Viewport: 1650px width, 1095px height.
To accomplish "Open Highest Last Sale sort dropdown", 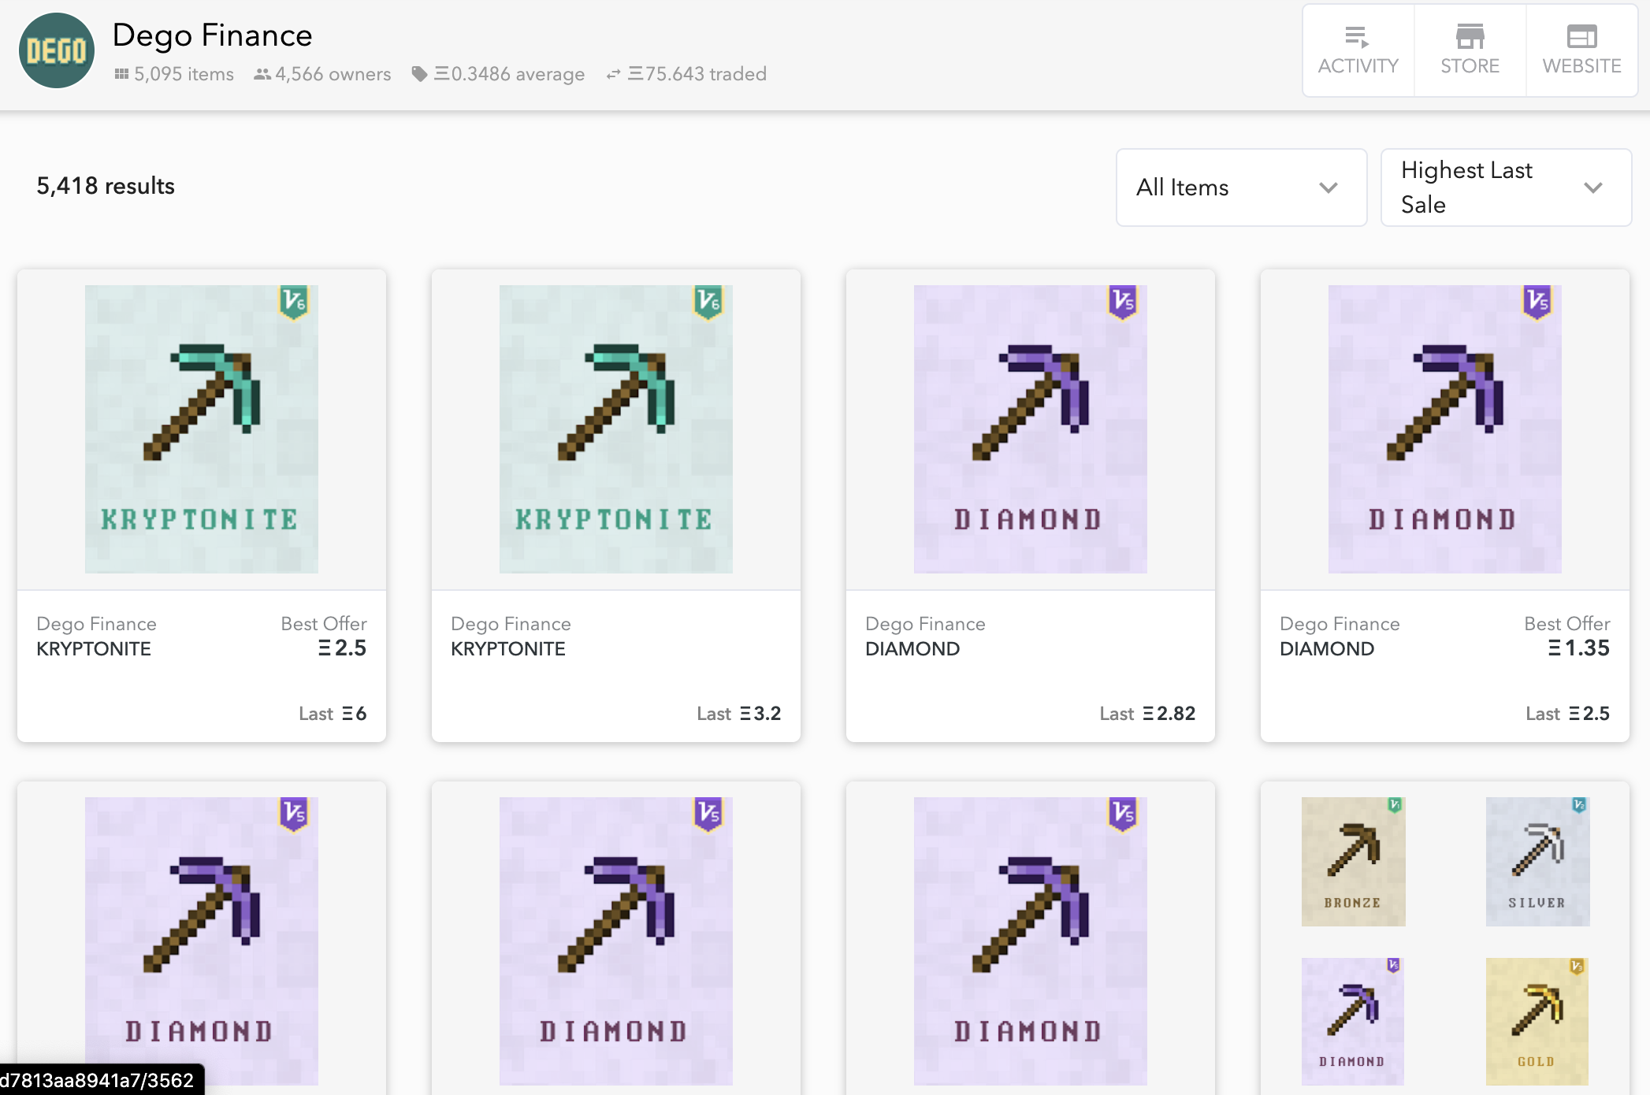I will point(1506,187).
